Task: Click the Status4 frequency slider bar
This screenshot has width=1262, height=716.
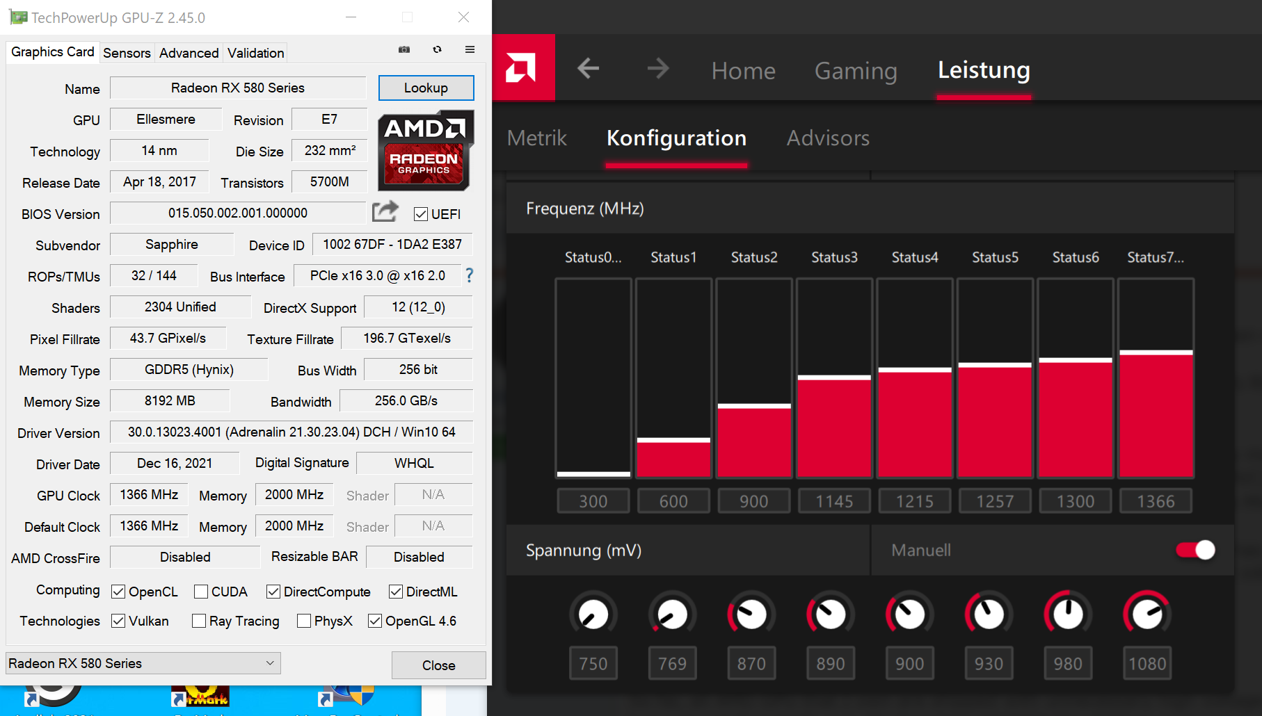Action: point(915,378)
